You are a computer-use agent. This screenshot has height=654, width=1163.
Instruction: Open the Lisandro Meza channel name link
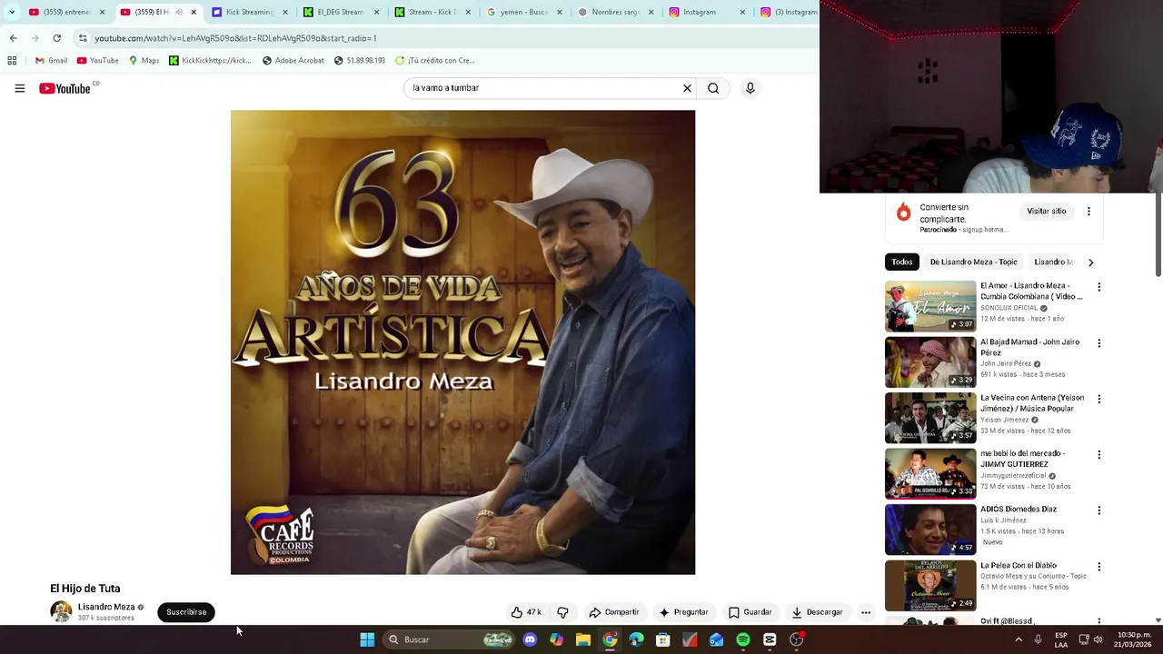click(106, 607)
